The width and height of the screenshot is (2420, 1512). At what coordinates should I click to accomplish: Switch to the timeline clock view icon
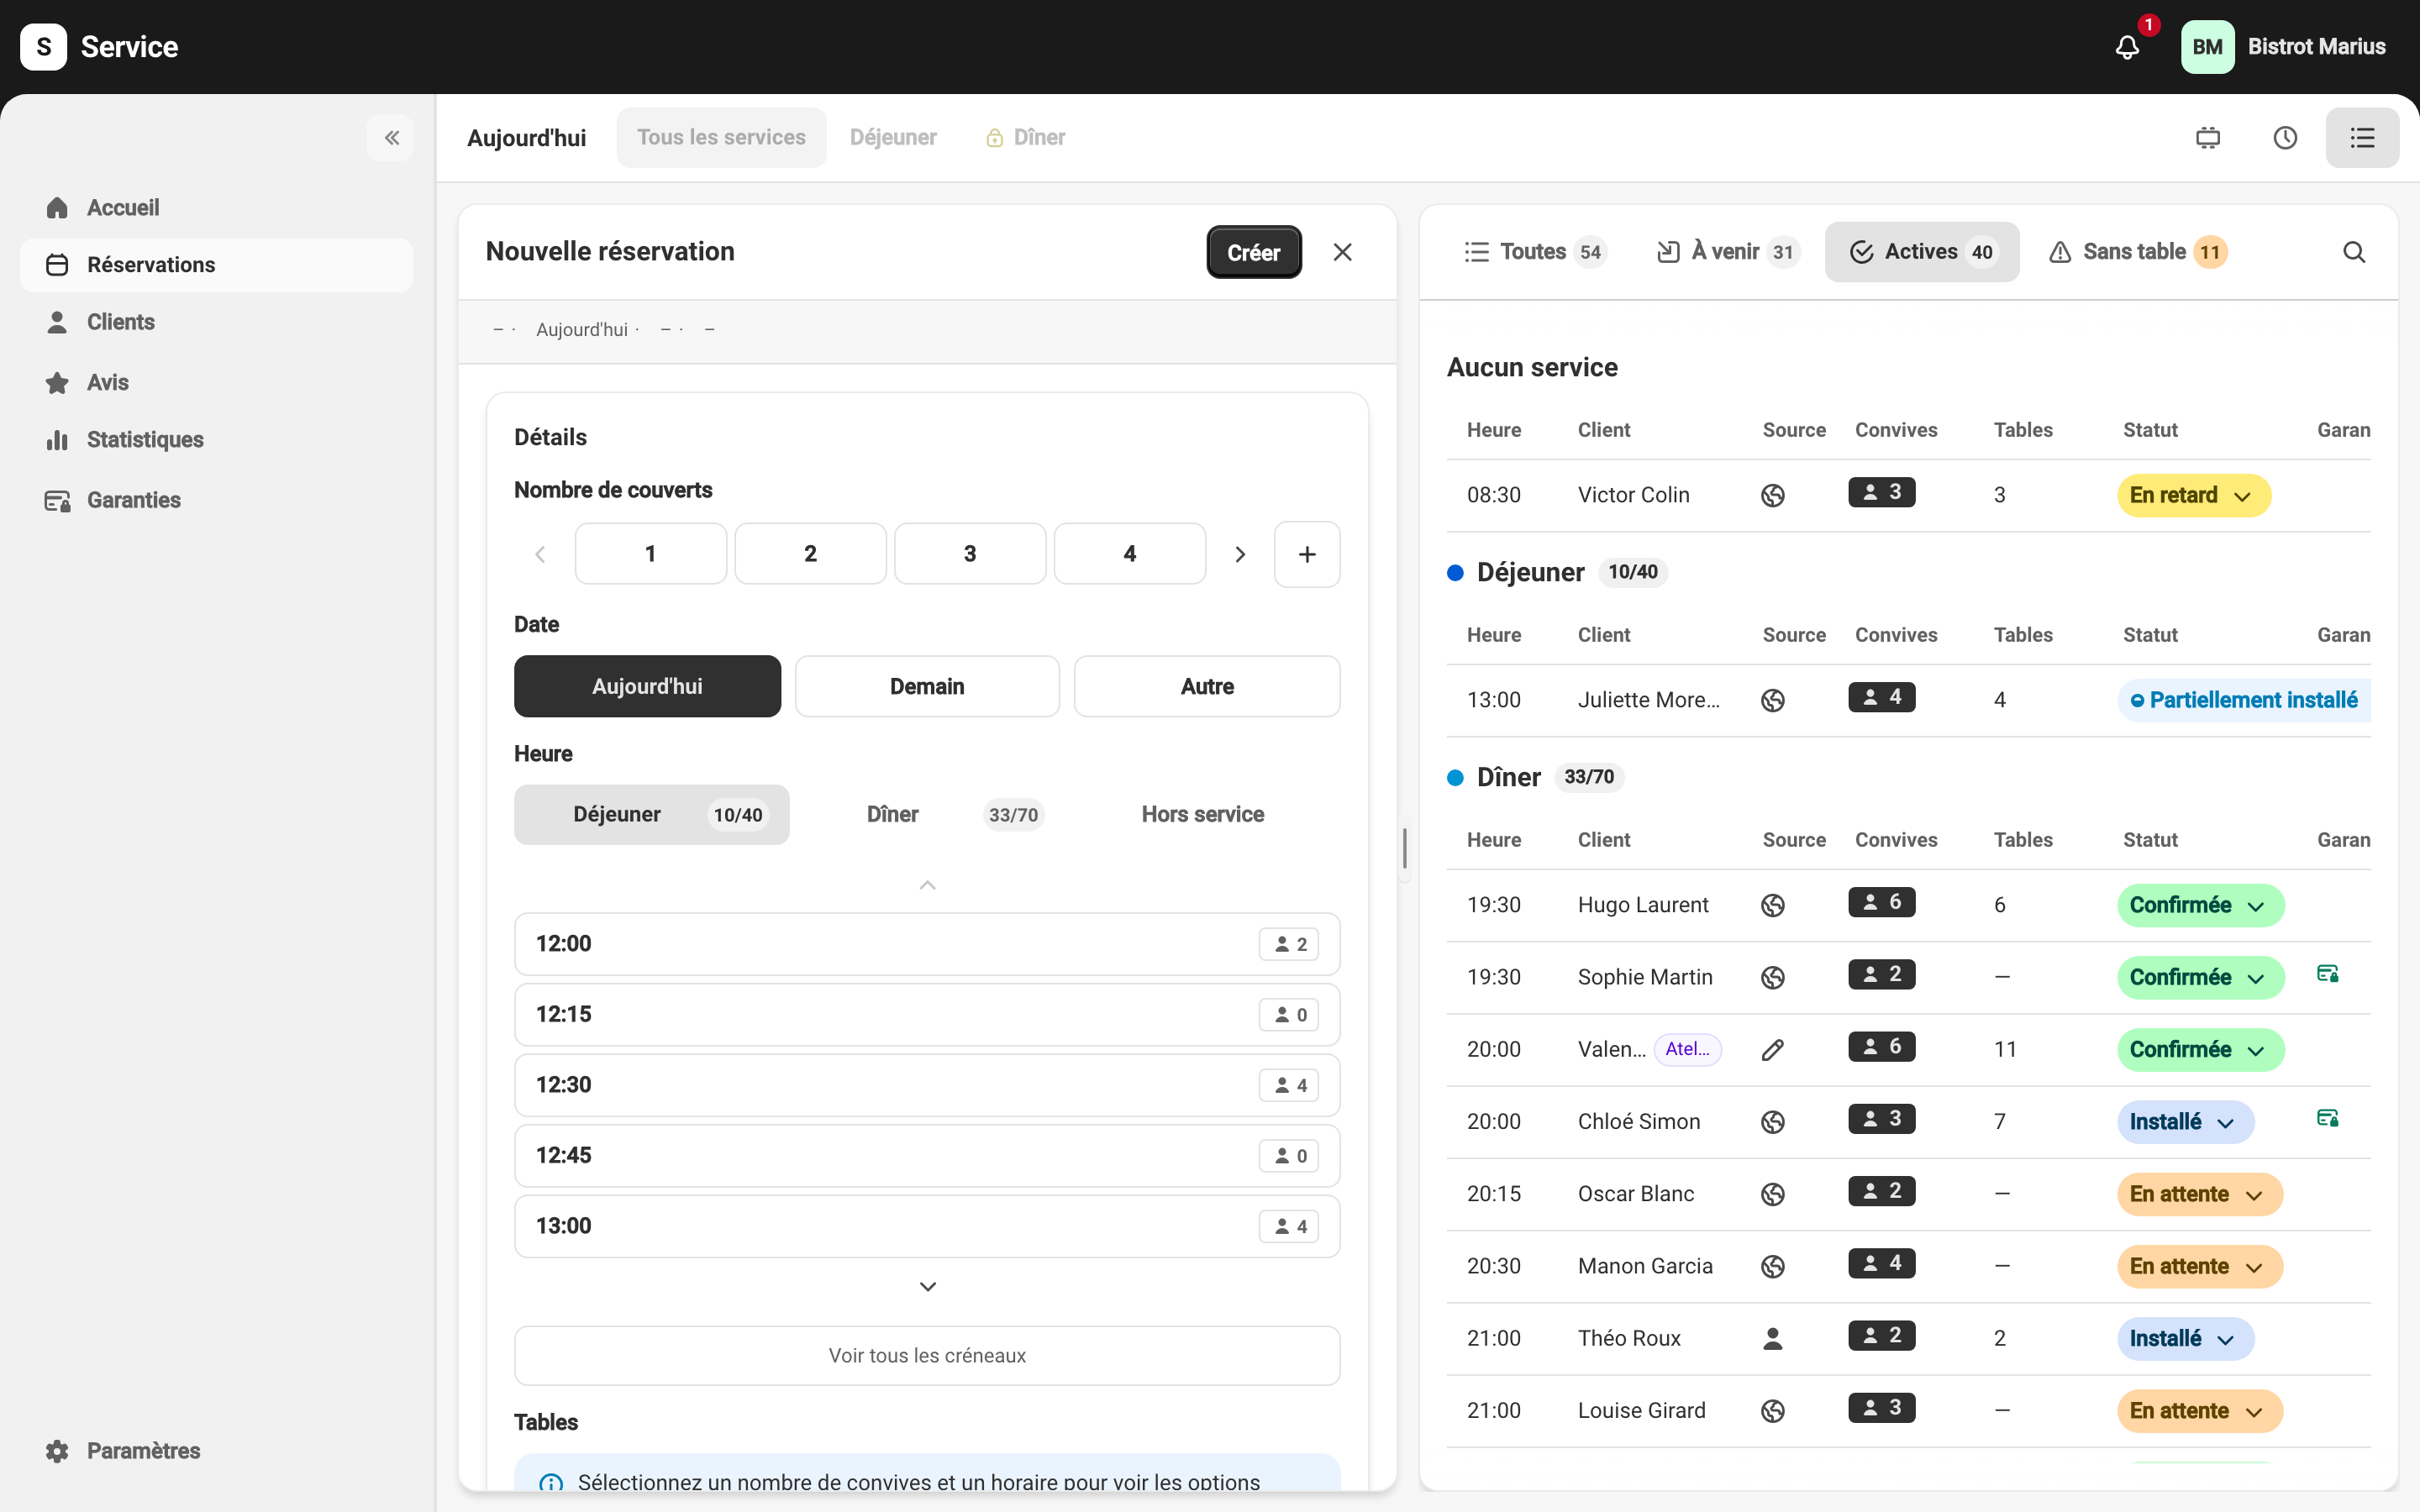(x=2285, y=138)
